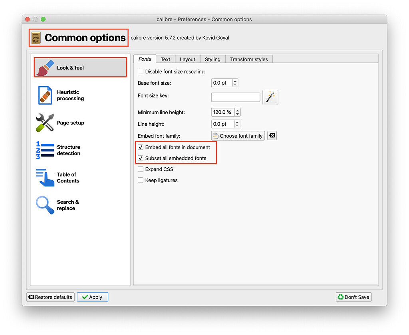Disable Embed all fonts in document
Image resolution: width=409 pixels, height=335 pixels.
coord(141,147)
